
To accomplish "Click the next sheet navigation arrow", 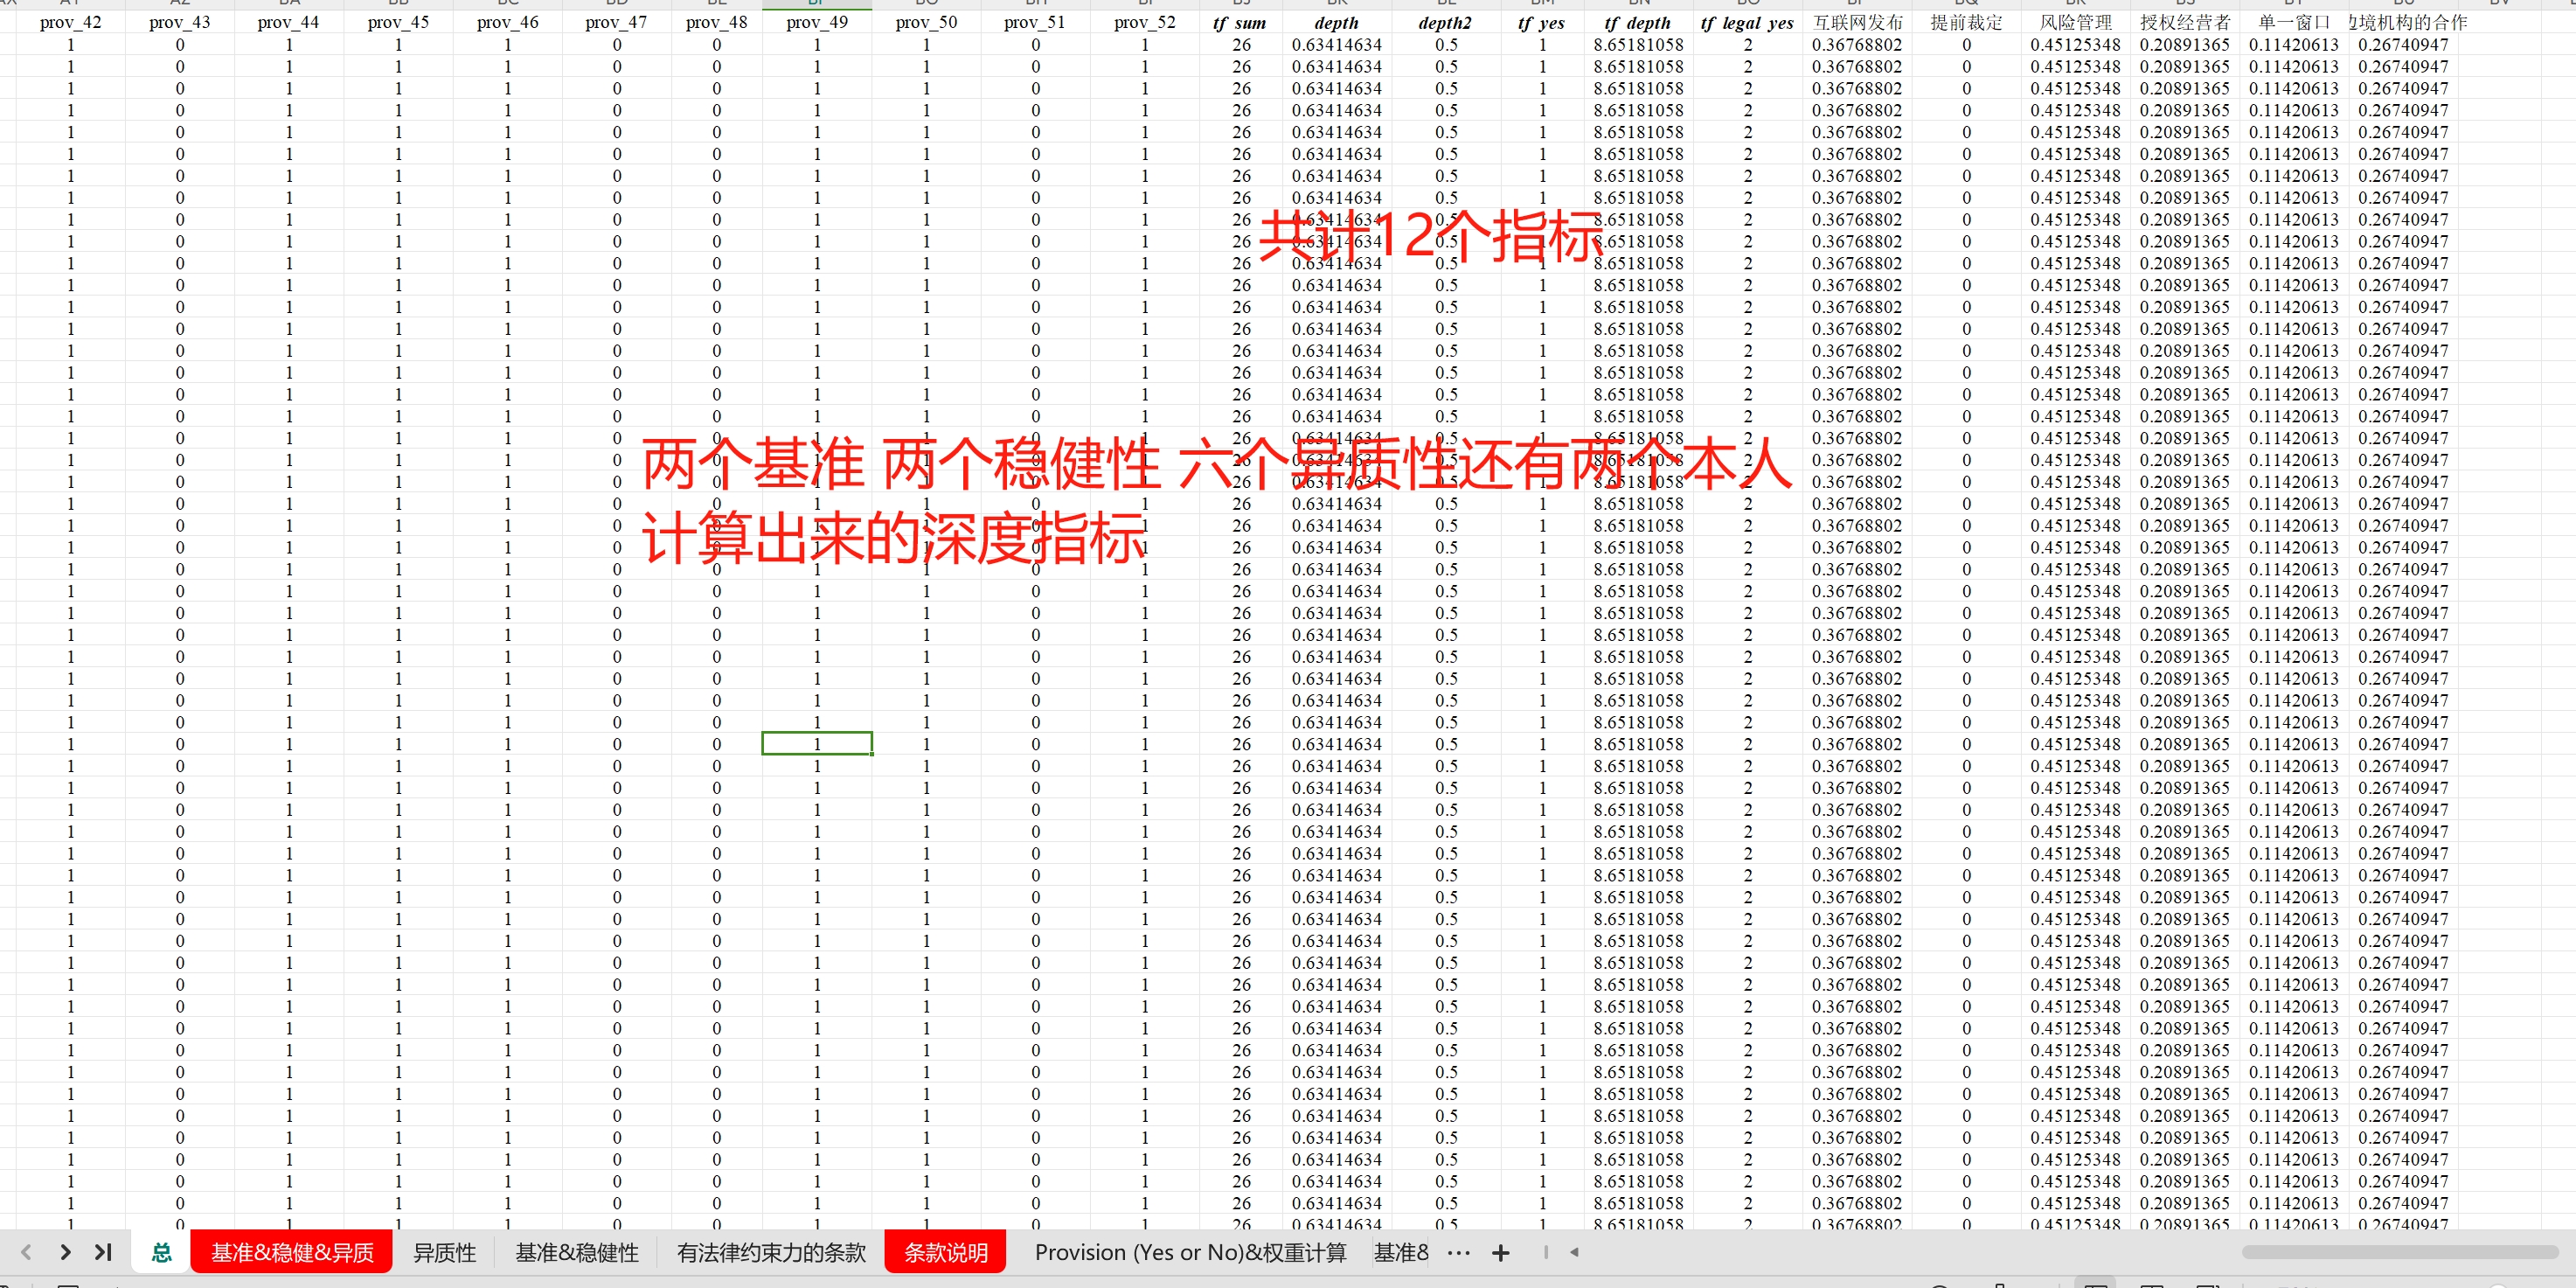I will 65,1252.
